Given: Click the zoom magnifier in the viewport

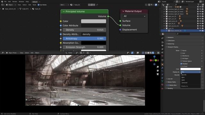Looking at the screenshot, I should coord(158,67).
